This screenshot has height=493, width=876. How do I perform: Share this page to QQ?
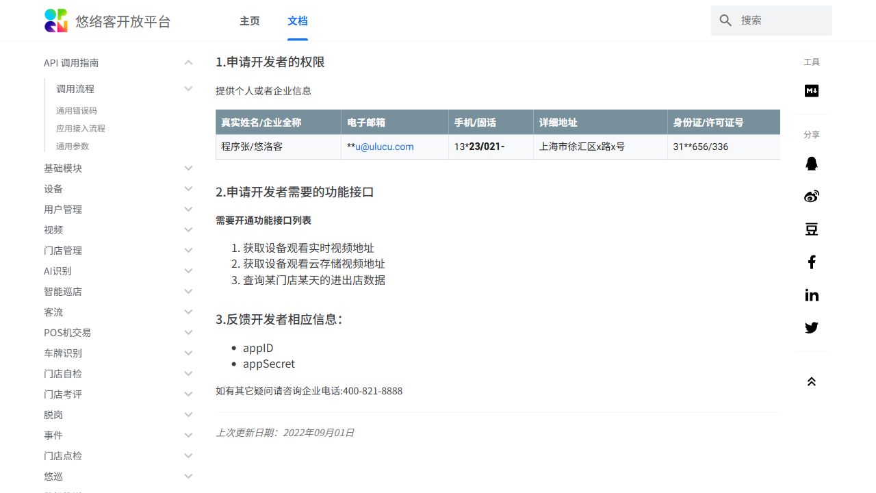[x=812, y=164]
